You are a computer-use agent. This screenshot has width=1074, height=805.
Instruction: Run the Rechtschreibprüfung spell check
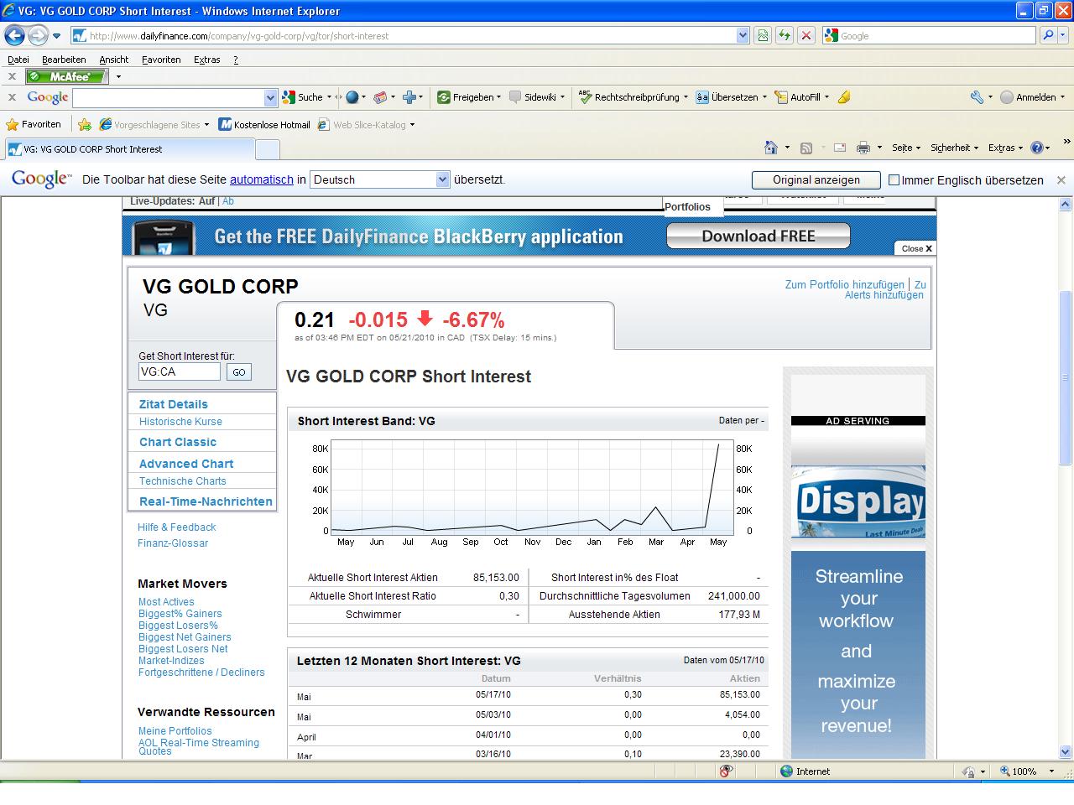click(635, 96)
